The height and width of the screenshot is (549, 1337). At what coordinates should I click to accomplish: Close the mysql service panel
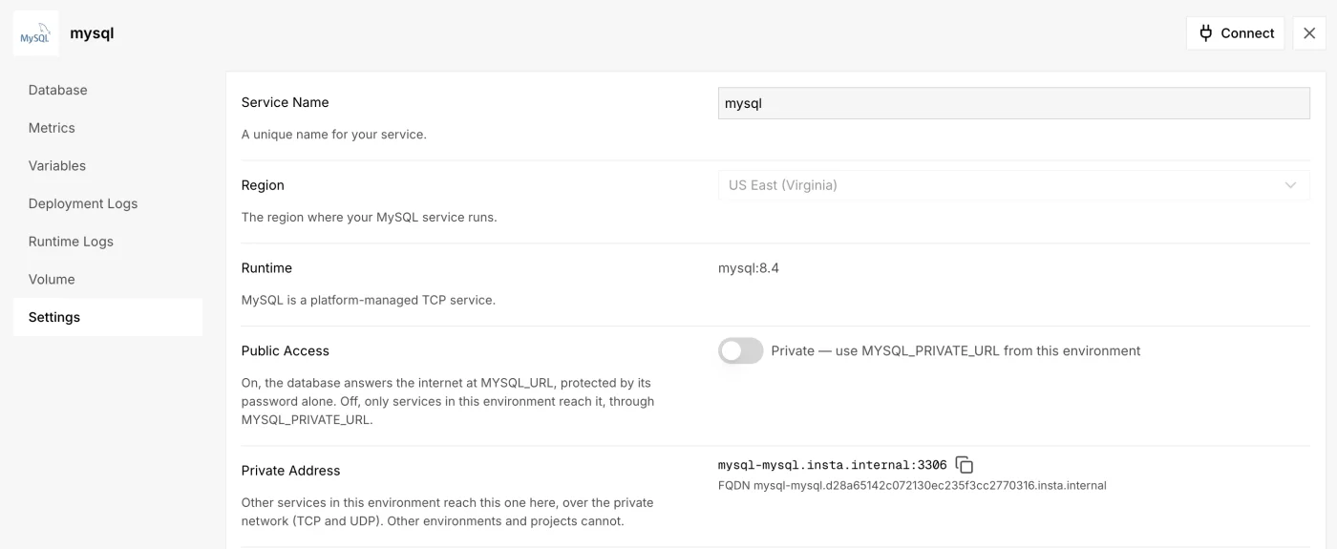tap(1309, 33)
